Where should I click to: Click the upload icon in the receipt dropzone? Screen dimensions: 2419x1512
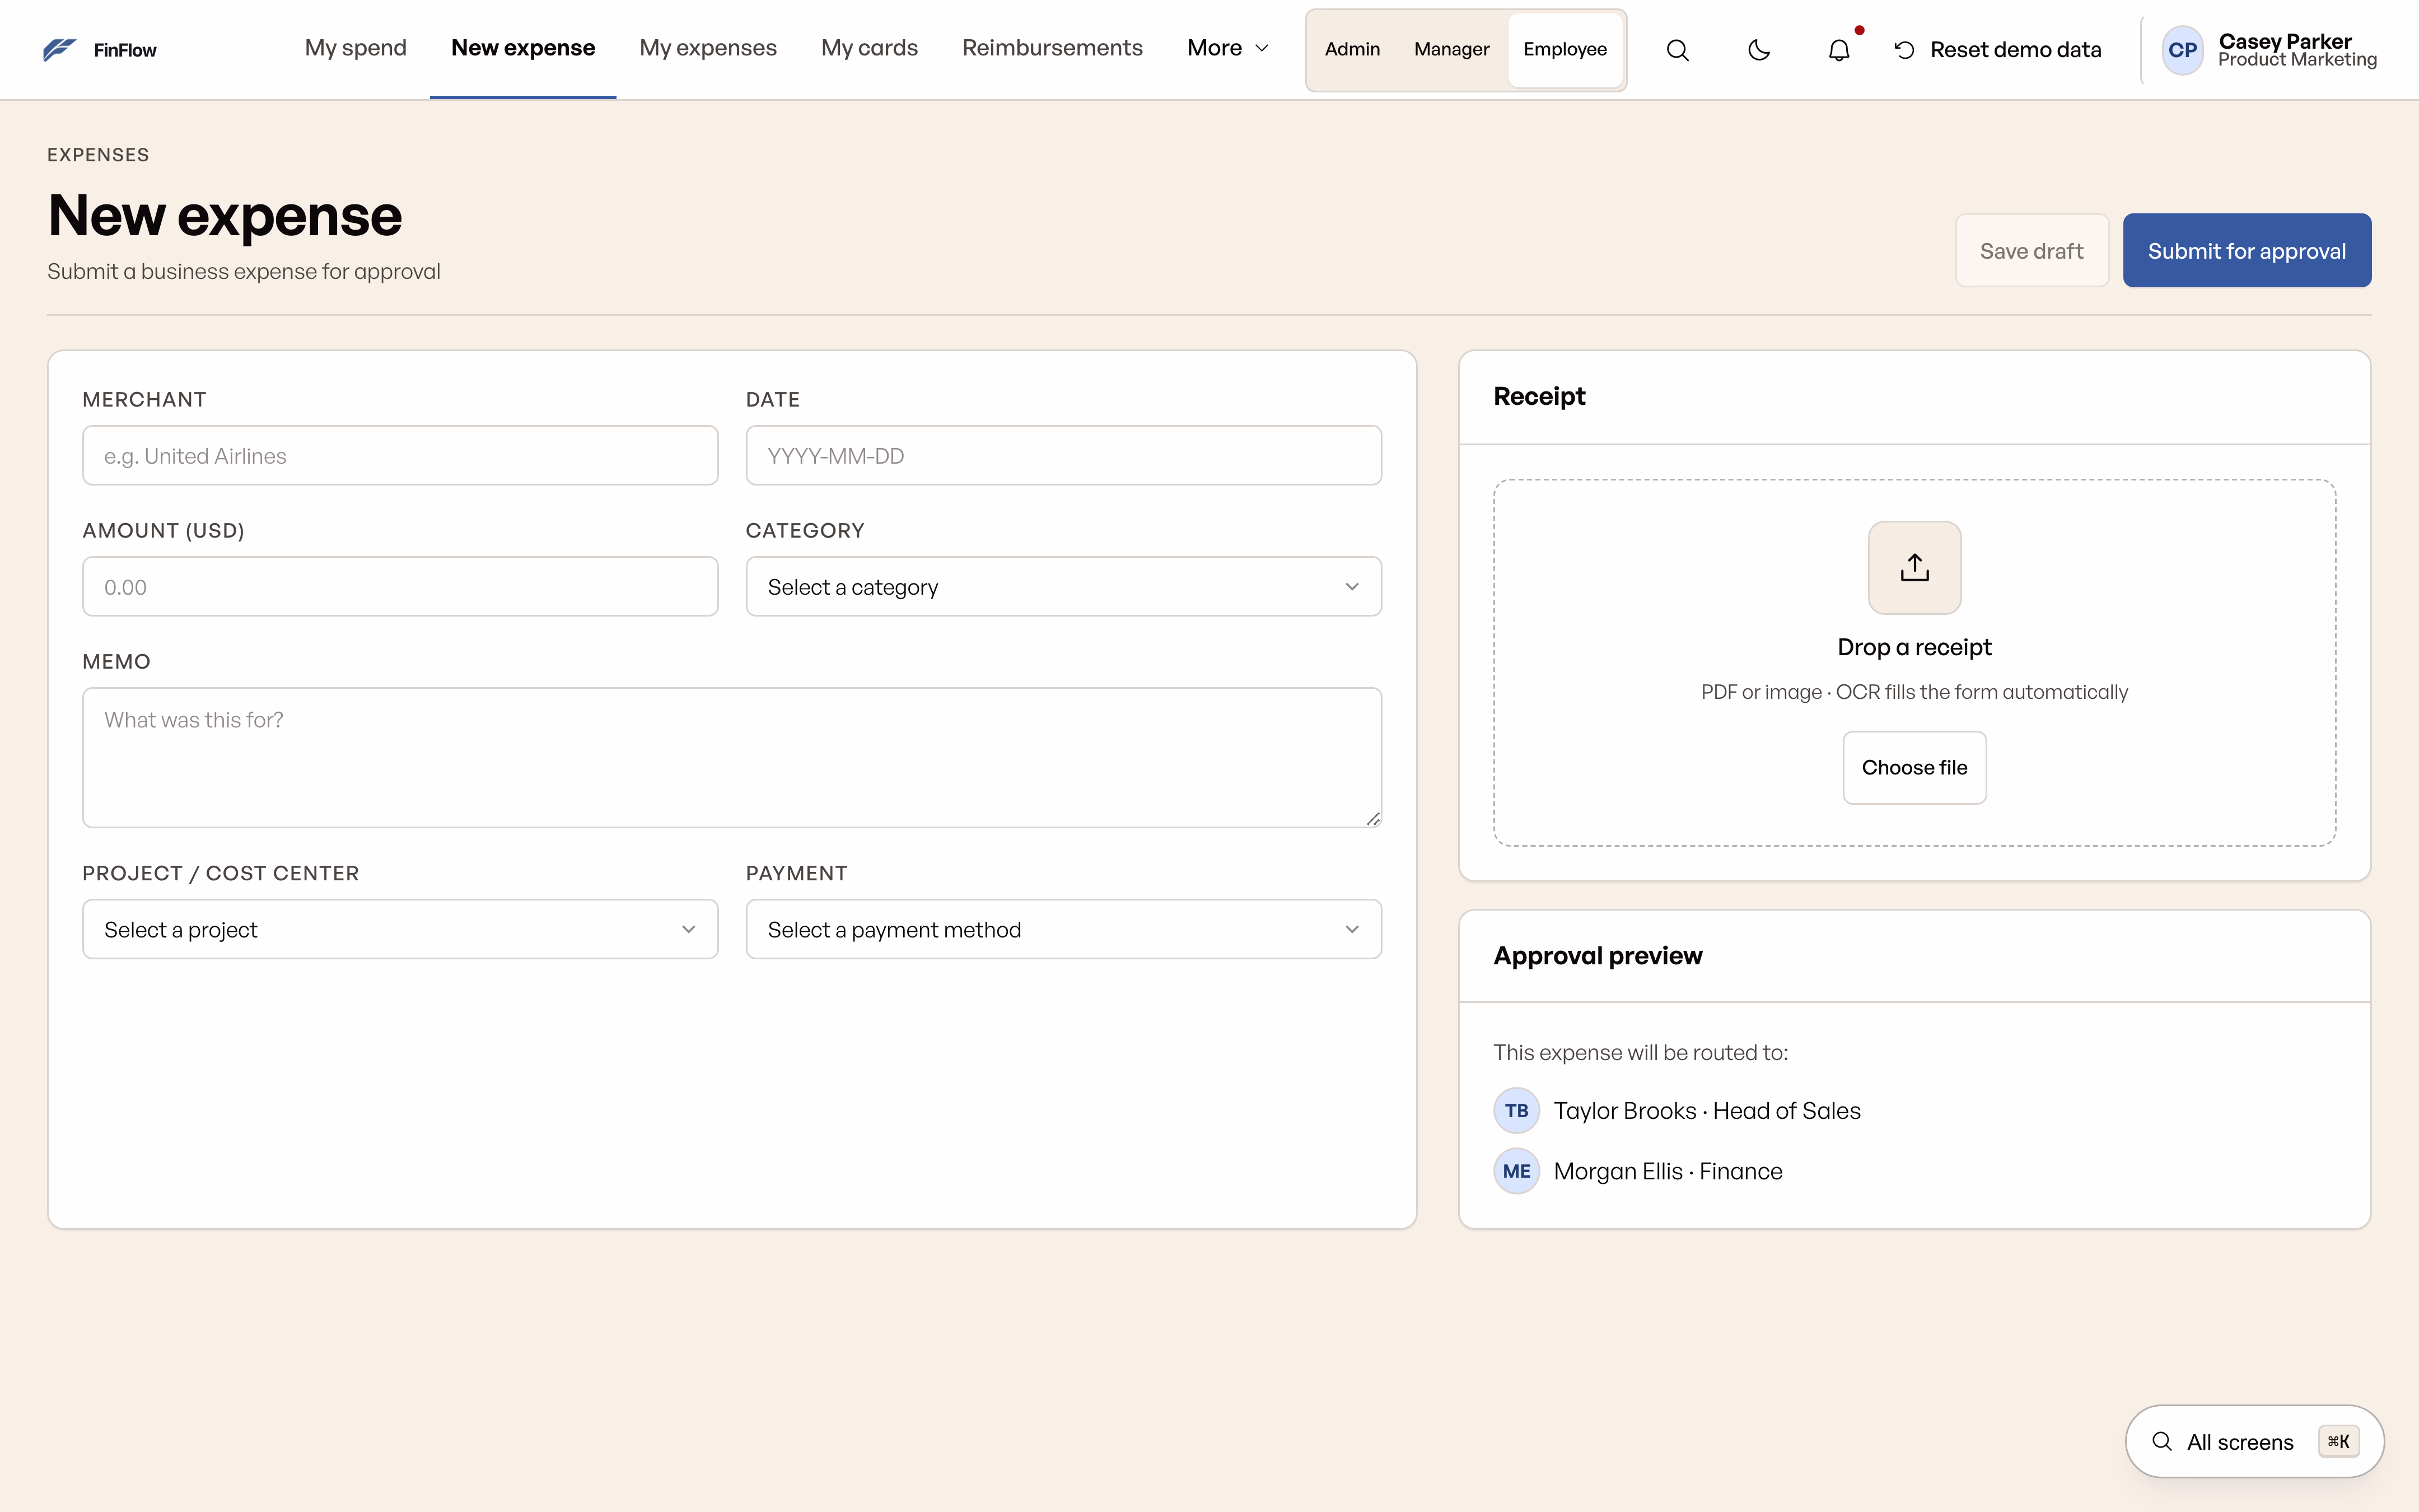coord(1914,567)
